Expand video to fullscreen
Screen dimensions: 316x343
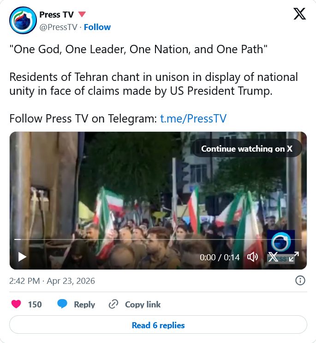(294, 257)
